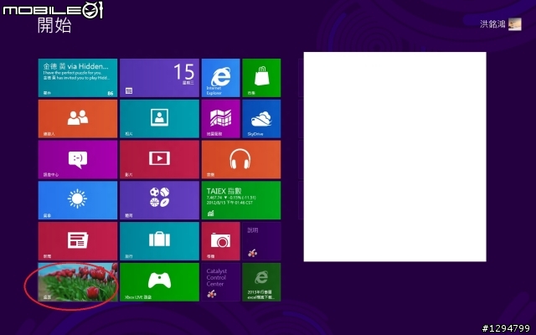Open the pinned excel website tile
This screenshot has width=536, height=335.
pyautogui.click(x=261, y=282)
